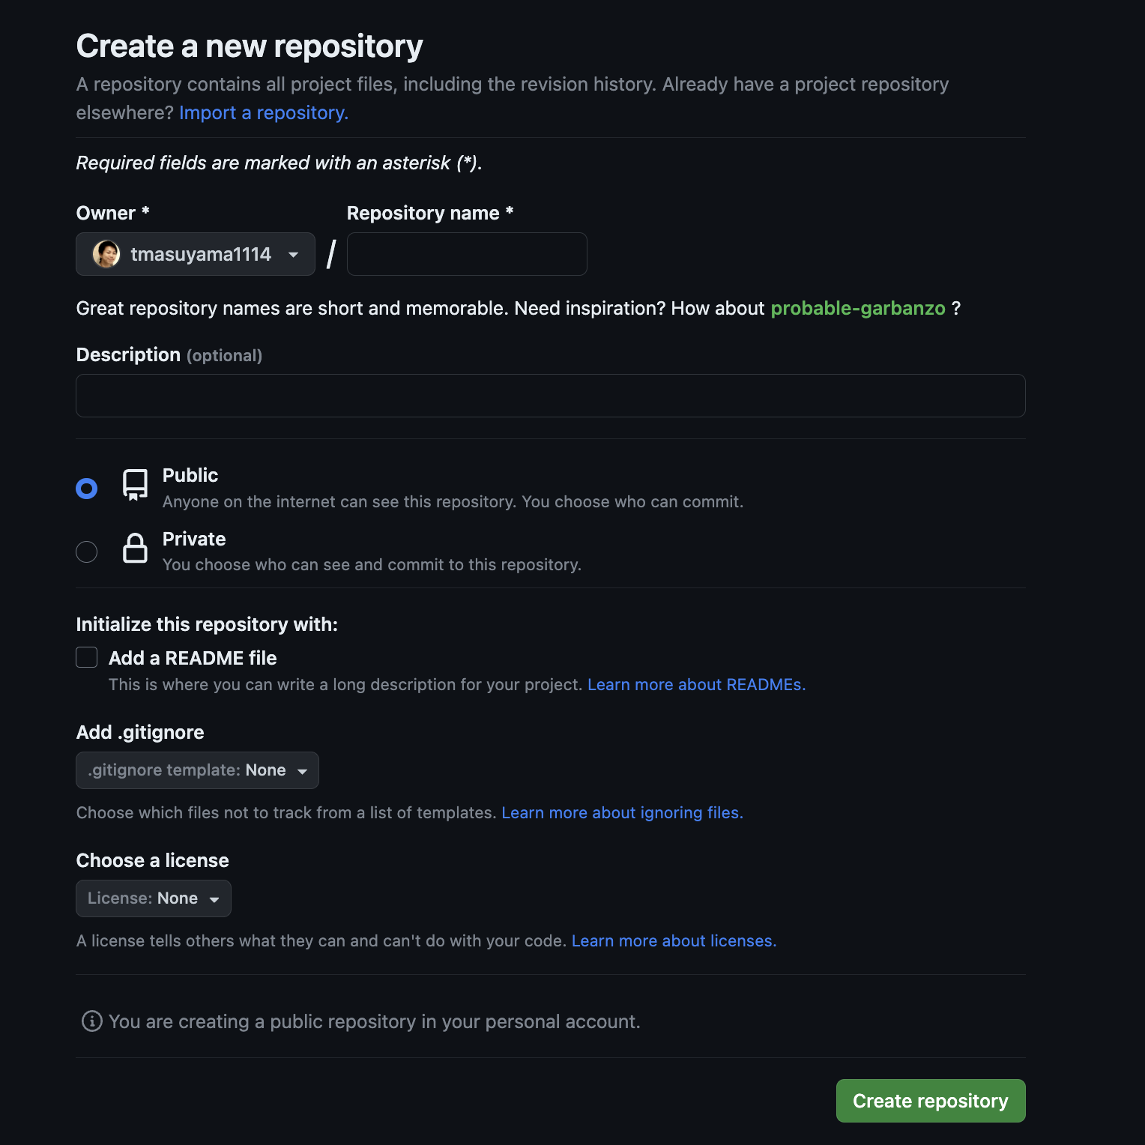Click the probable-garbanzo suggested name
Screen dimensions: 1145x1145
coord(858,308)
